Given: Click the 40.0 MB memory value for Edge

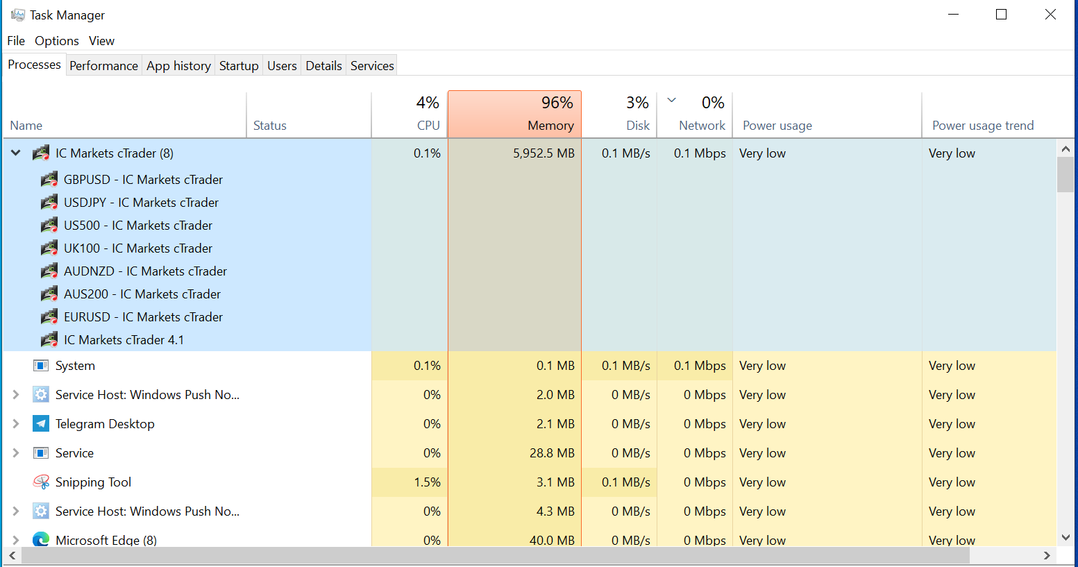Looking at the screenshot, I should (552, 540).
